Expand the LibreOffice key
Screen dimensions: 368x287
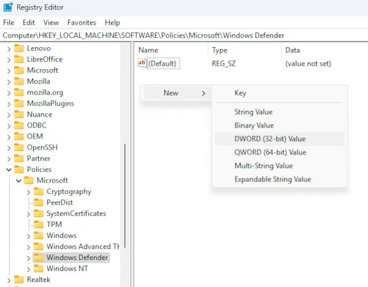coord(9,60)
